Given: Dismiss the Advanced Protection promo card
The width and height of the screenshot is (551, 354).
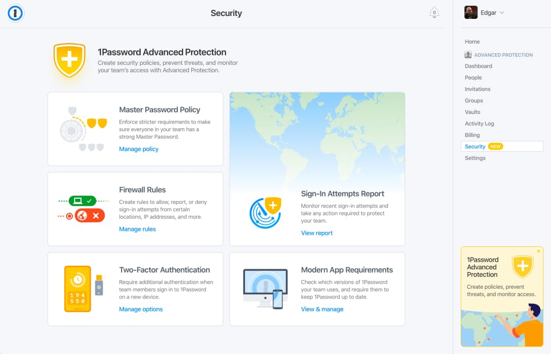Looking at the screenshot, I should (x=538, y=251).
